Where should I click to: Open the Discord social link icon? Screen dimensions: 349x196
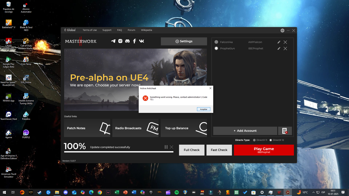pos(127,41)
